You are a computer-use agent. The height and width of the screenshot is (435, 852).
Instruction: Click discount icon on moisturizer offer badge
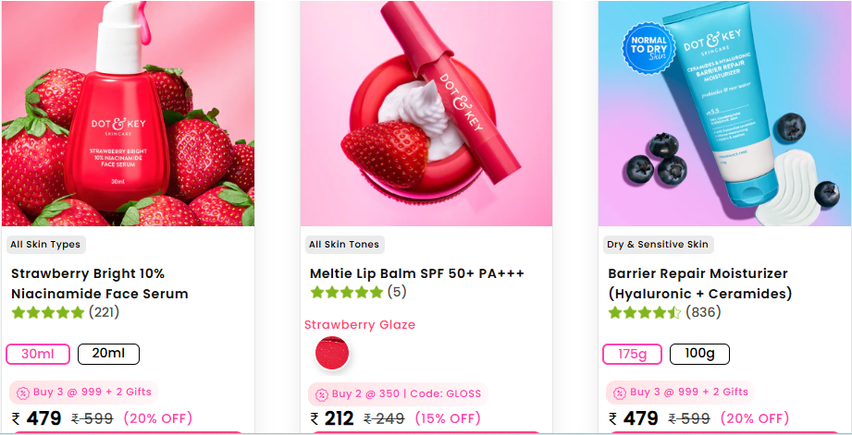coord(620,393)
